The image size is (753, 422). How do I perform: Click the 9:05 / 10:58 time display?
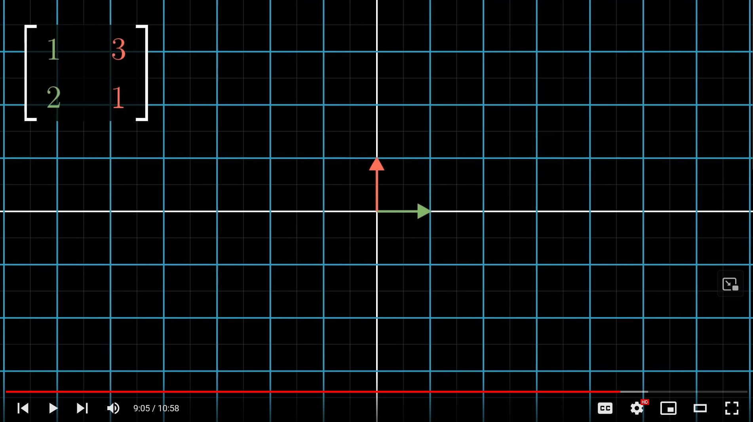(x=156, y=408)
